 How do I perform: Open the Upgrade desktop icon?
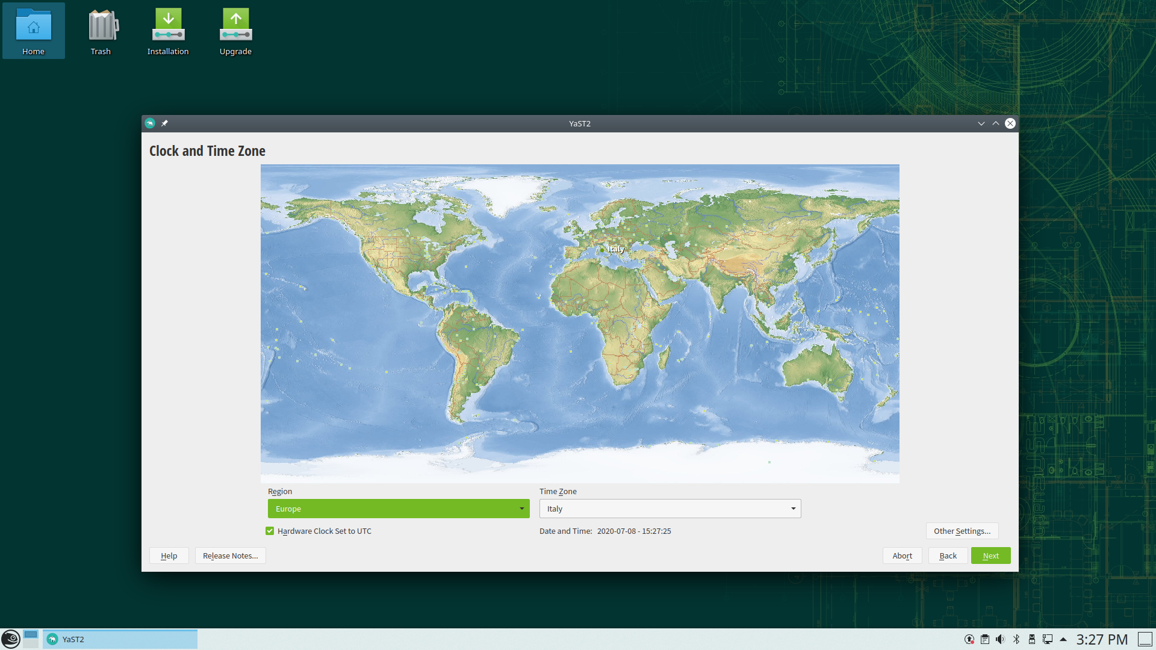pos(235,31)
